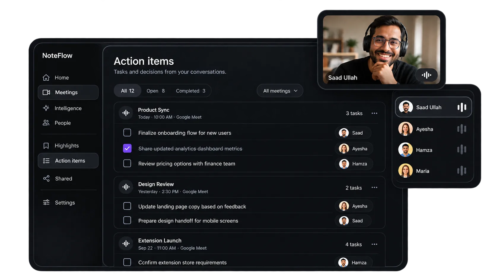Check Prepare design handoff for mobile screens
This screenshot has height=279, width=496.
[127, 220]
